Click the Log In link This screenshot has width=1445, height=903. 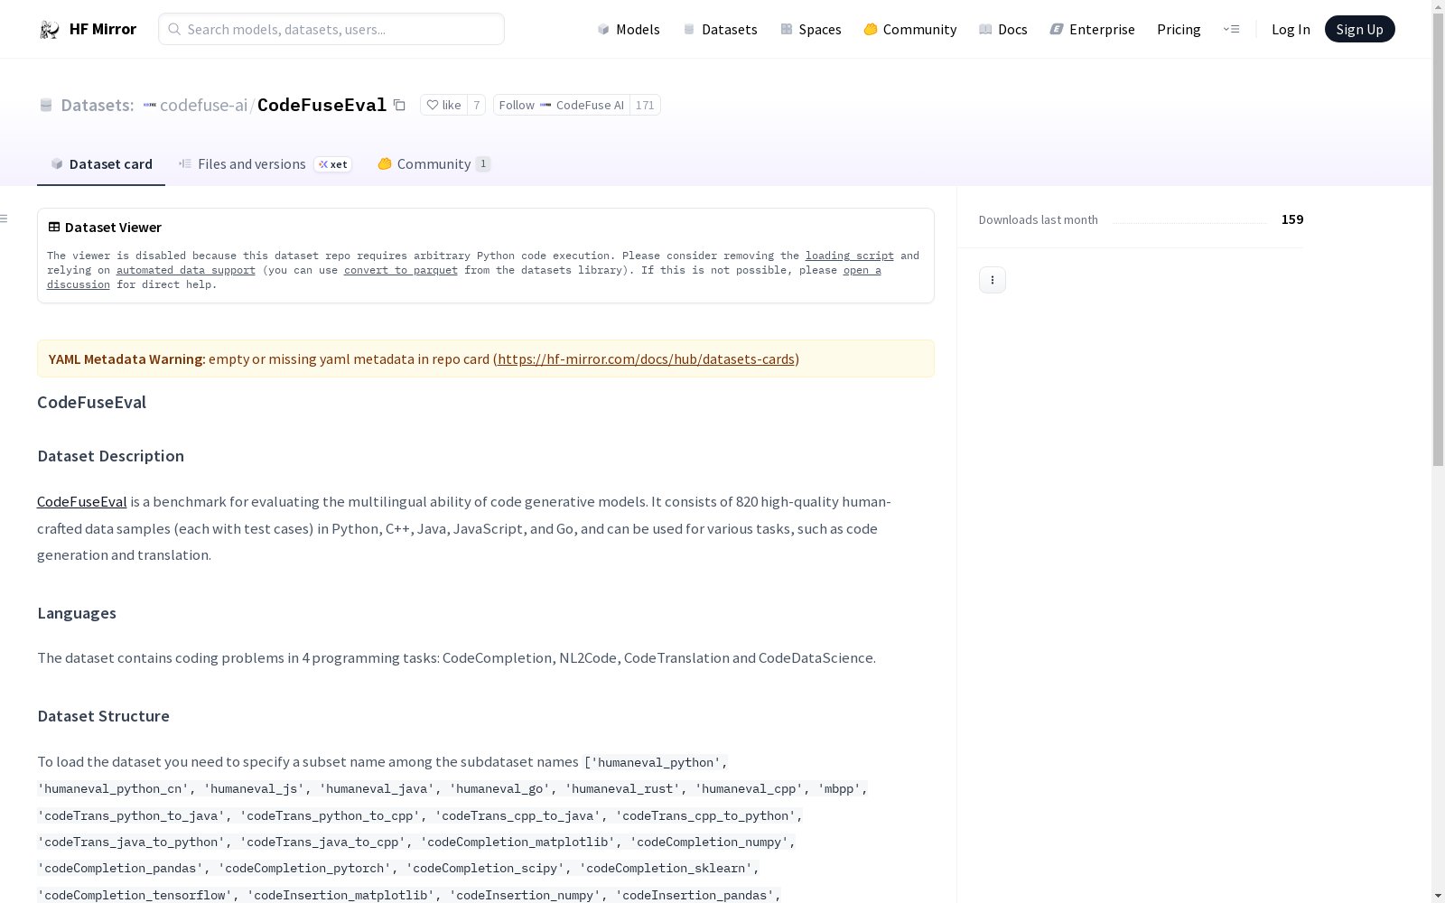coord(1291,29)
